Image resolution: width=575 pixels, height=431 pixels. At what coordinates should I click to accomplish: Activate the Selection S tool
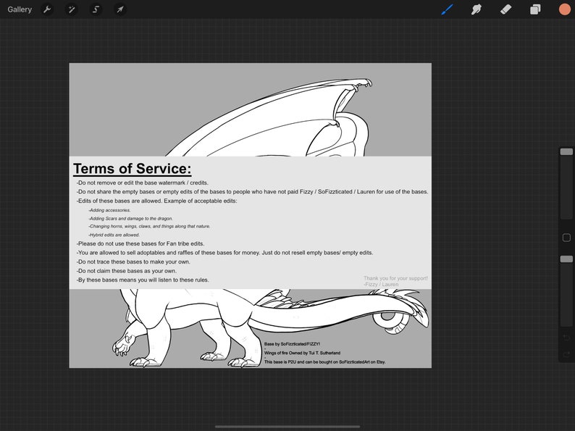point(96,9)
